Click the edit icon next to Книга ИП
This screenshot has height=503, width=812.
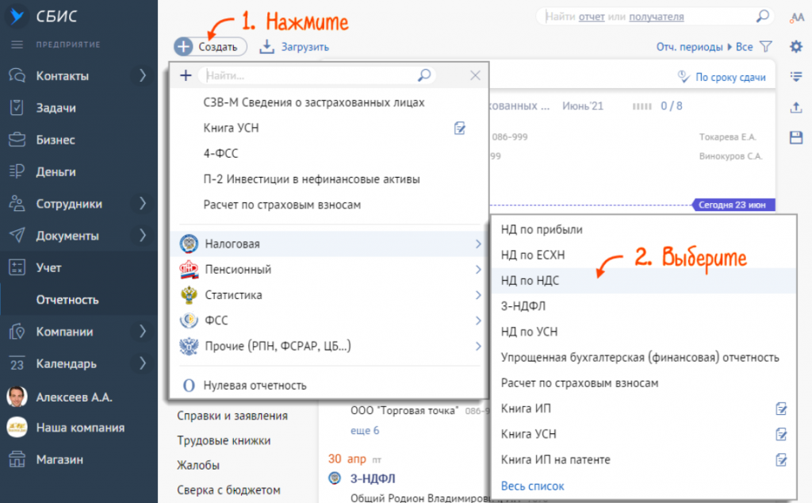(781, 409)
